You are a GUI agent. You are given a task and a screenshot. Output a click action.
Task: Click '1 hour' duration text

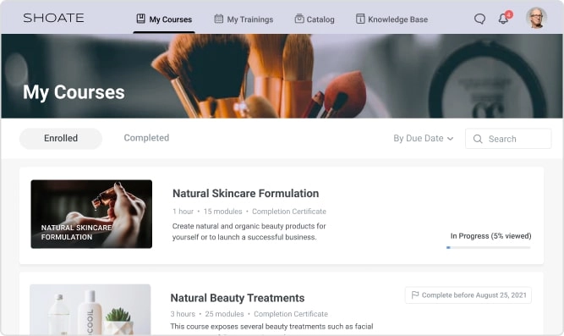[183, 212]
